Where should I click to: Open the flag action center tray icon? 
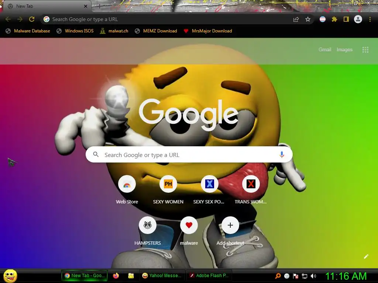[296, 276]
